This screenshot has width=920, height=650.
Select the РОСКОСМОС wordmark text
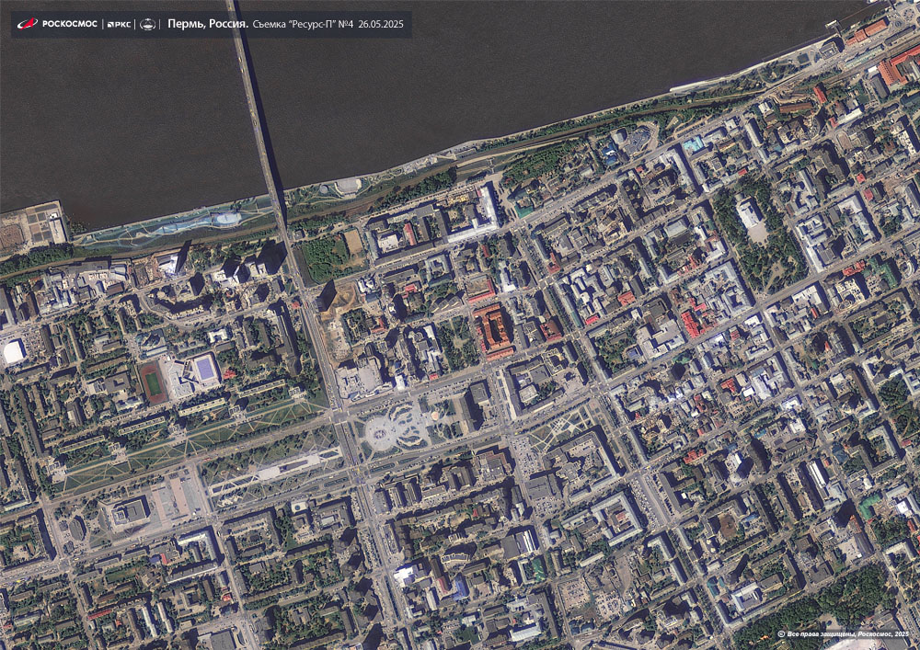(x=69, y=24)
